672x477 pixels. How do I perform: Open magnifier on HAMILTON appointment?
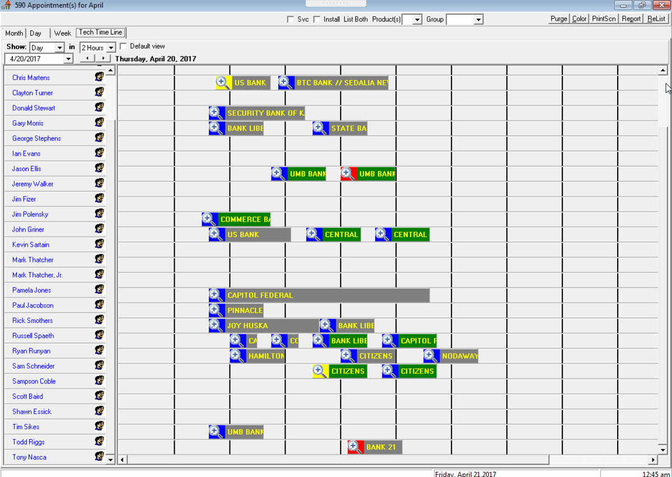click(237, 355)
